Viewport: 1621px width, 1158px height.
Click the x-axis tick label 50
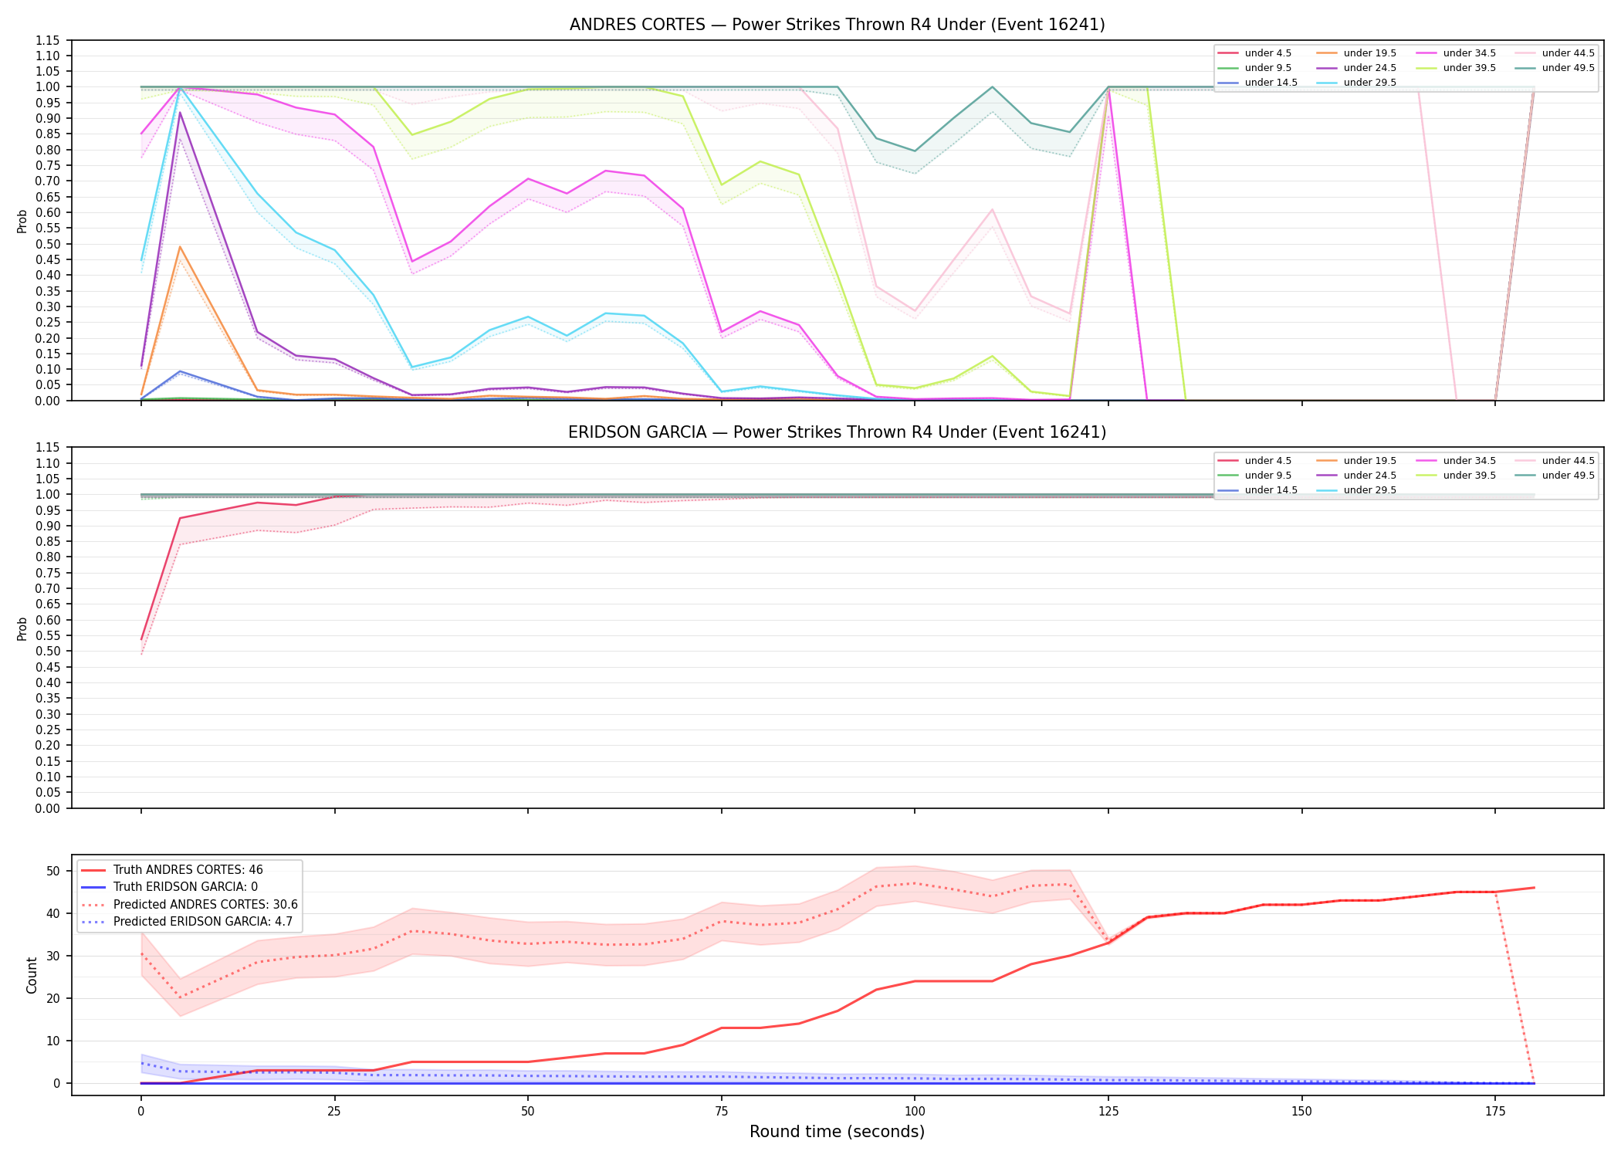coord(527,1112)
